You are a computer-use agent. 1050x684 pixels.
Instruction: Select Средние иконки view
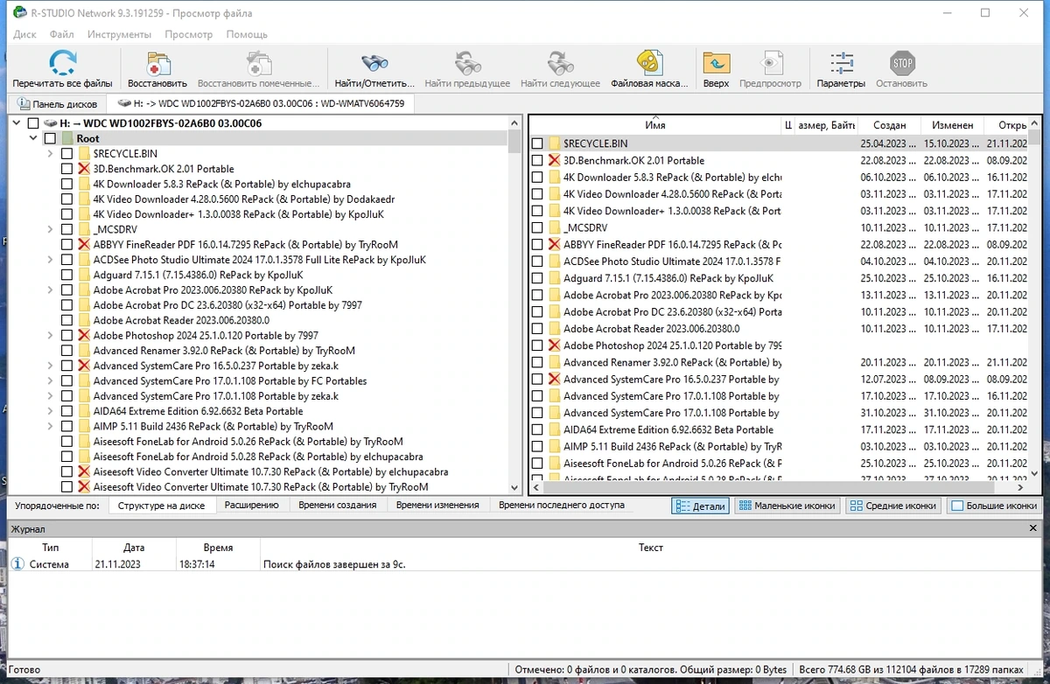pos(894,506)
